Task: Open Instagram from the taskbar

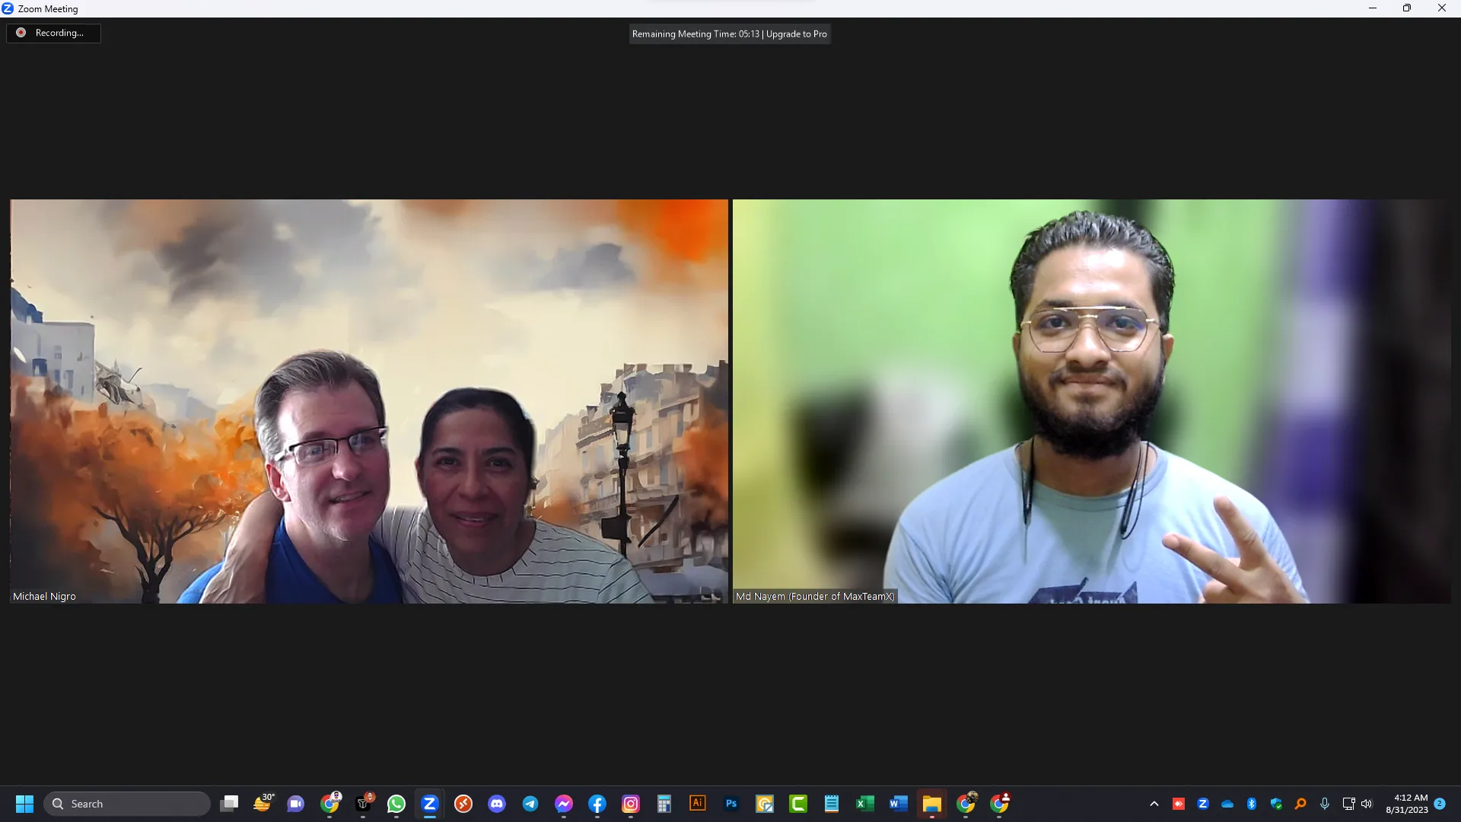Action: 631,804
